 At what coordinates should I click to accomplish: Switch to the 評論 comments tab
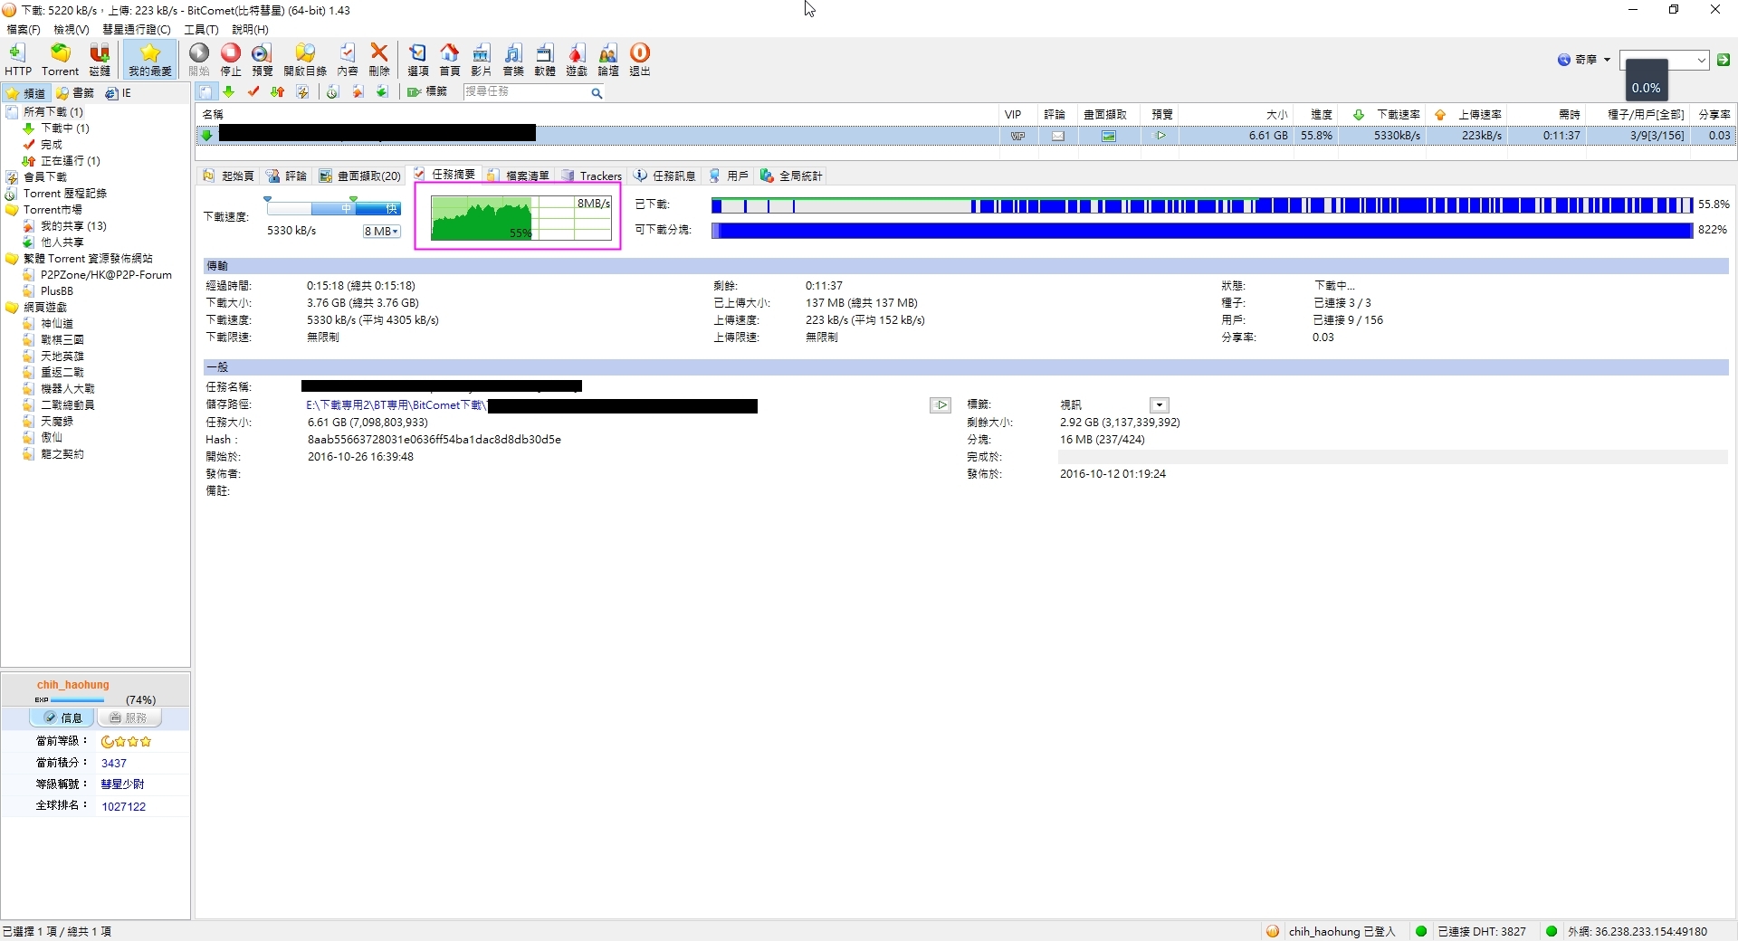(x=287, y=176)
